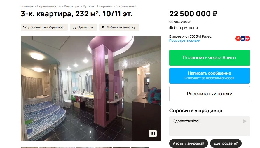
Task: Click the compare list icon
Action: tap(74, 27)
